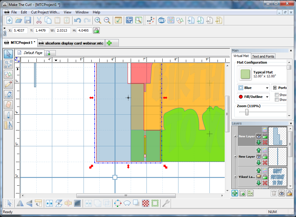Undo the last action
296x217 pixels.
[77, 20]
